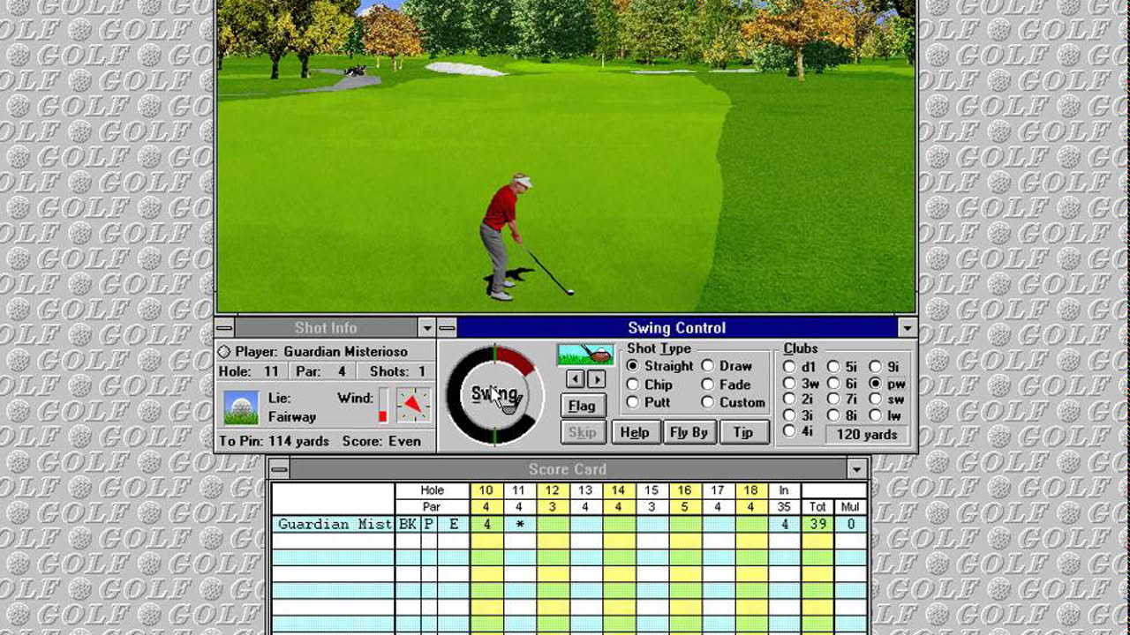The image size is (1130, 635).
Task: Click the Shot Info minimize arrow
Action: click(x=427, y=328)
